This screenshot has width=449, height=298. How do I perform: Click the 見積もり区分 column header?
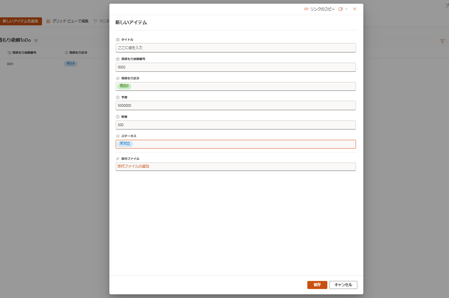[x=79, y=52]
